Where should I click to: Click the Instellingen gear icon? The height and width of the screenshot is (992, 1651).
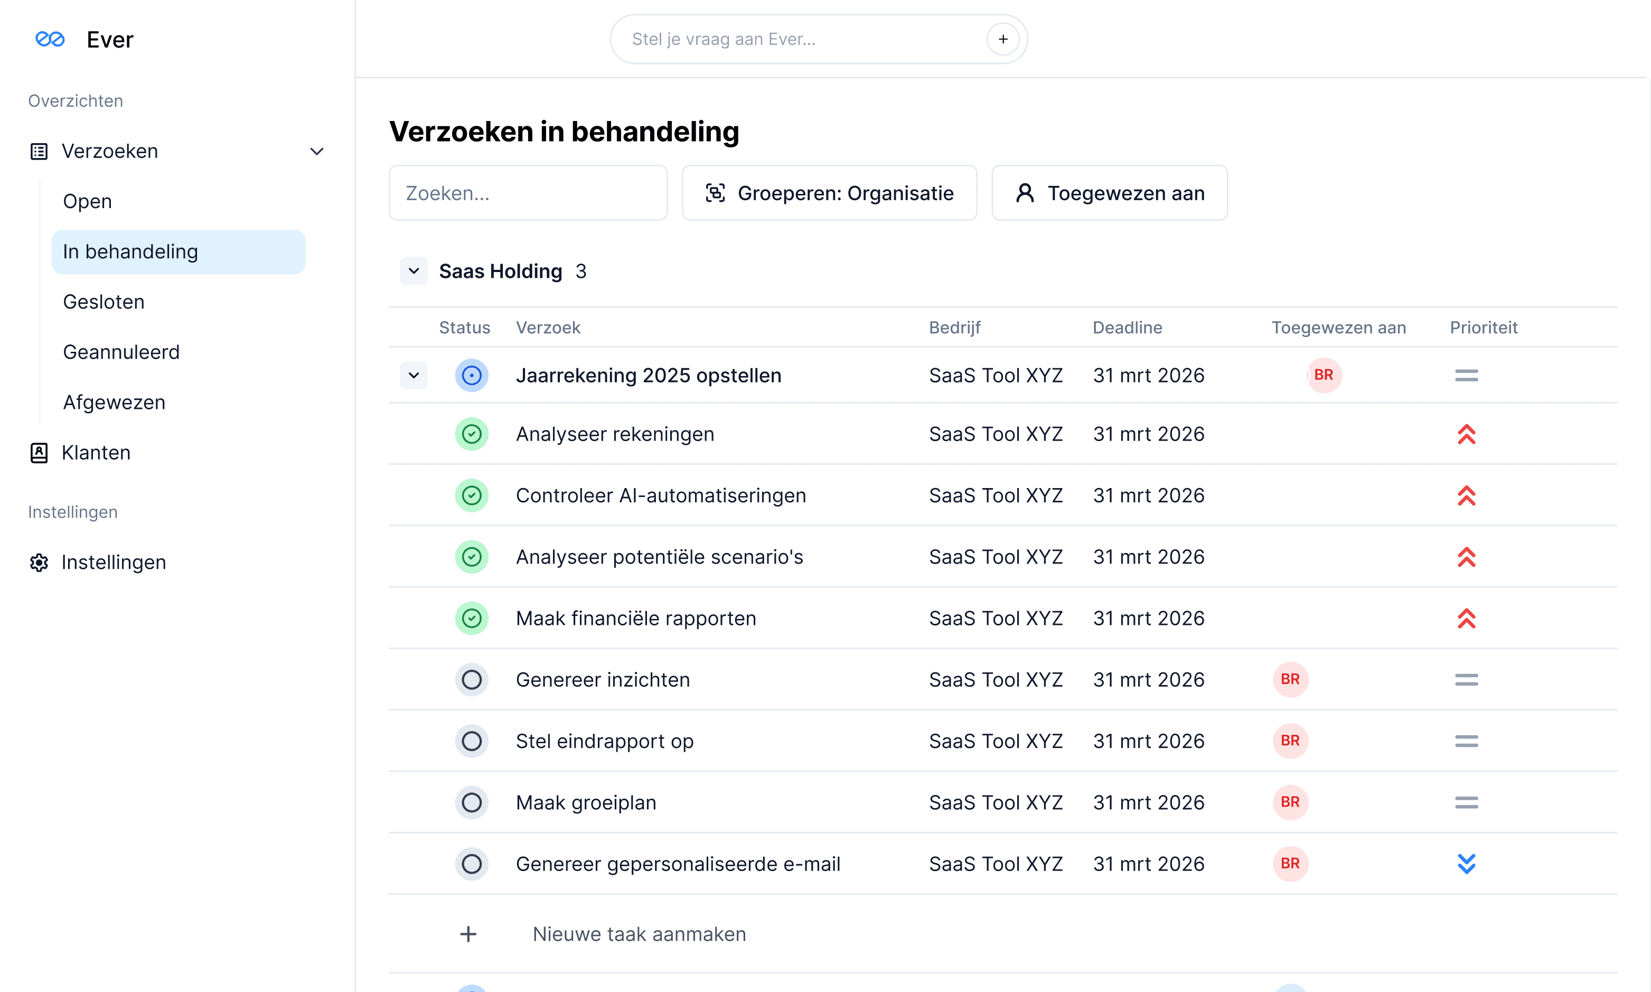click(39, 562)
